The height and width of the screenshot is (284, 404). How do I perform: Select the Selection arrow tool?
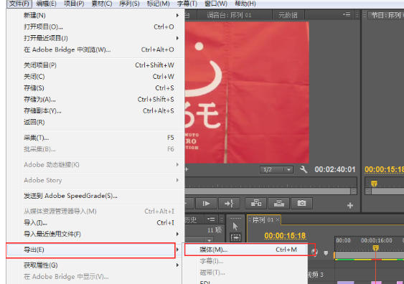coord(235,226)
